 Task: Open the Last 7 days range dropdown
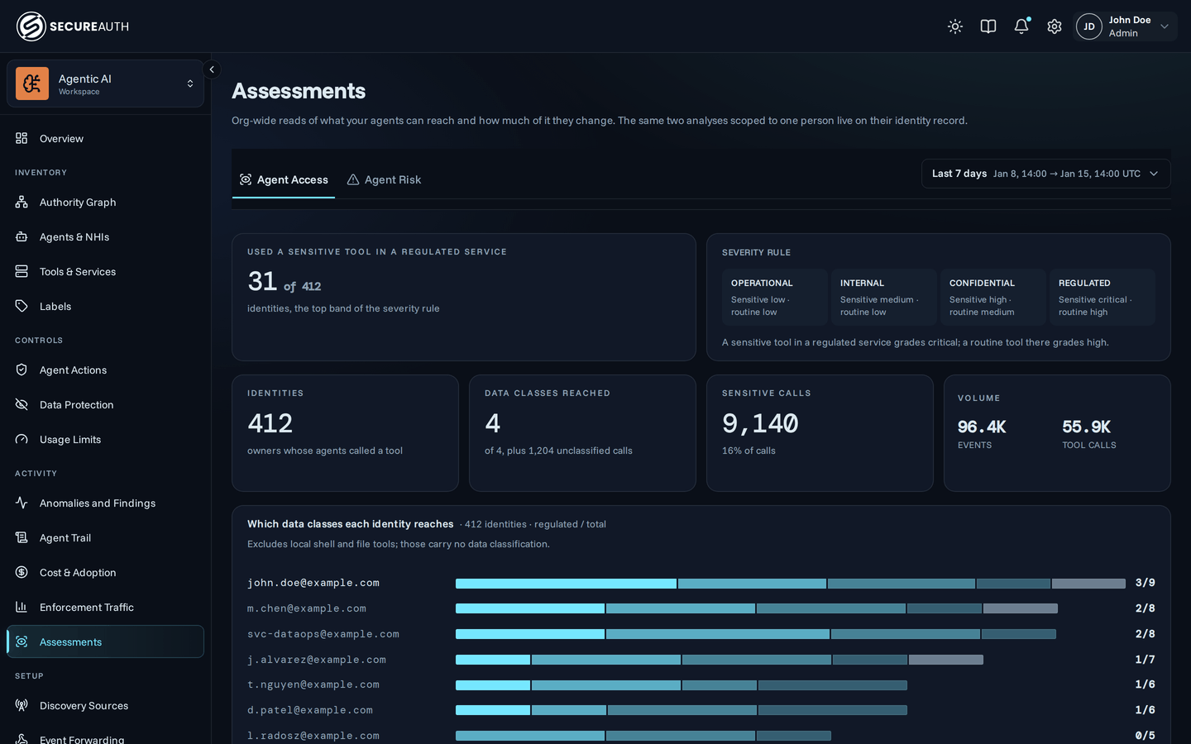(1046, 174)
